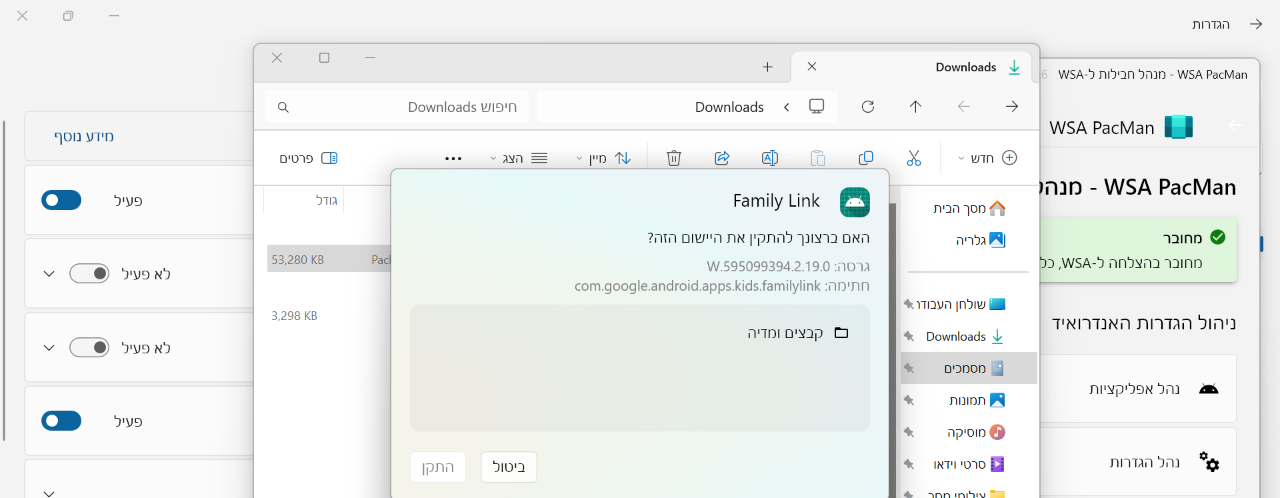The image size is (1280, 498).
Task: Add a new File Explorer tab
Action: point(767,67)
